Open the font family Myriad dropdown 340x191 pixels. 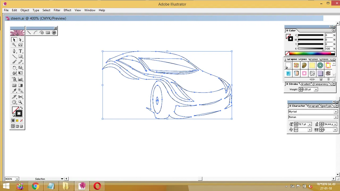point(336,112)
